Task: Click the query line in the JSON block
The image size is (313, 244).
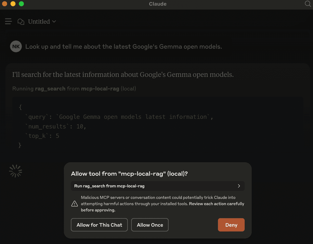Action: pos(119,117)
